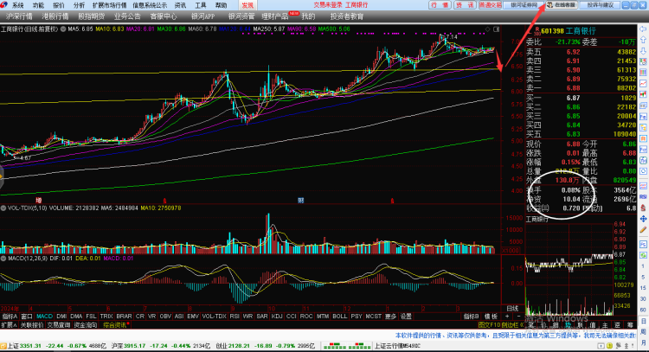
Task: Click the window layout icon beside the diamond
Action: 497,29
